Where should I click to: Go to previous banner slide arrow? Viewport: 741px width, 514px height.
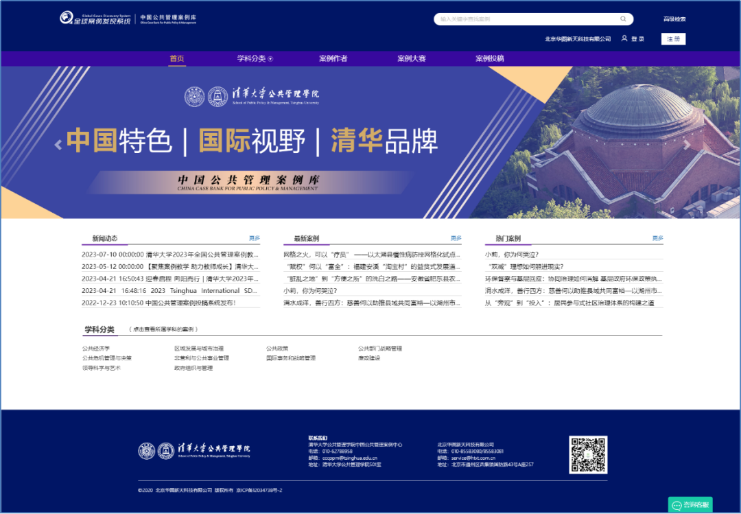pyautogui.click(x=58, y=144)
